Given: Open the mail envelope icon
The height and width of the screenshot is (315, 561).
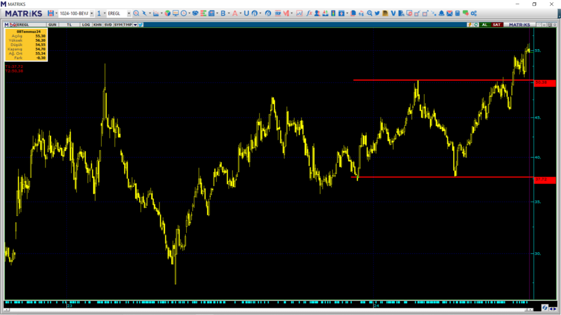Looking at the screenshot, I should coord(450,13).
